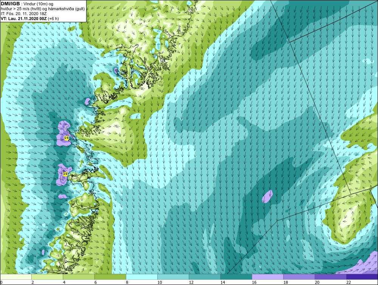The width and height of the screenshot is (378, 285).
Task: Click the legend number 2
Action: click(x=33, y=282)
